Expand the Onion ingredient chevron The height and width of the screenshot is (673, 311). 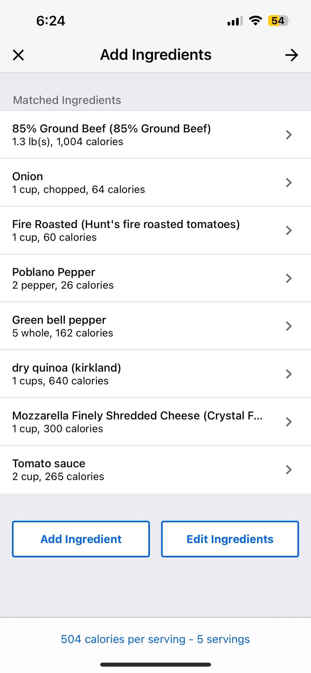coord(289,182)
